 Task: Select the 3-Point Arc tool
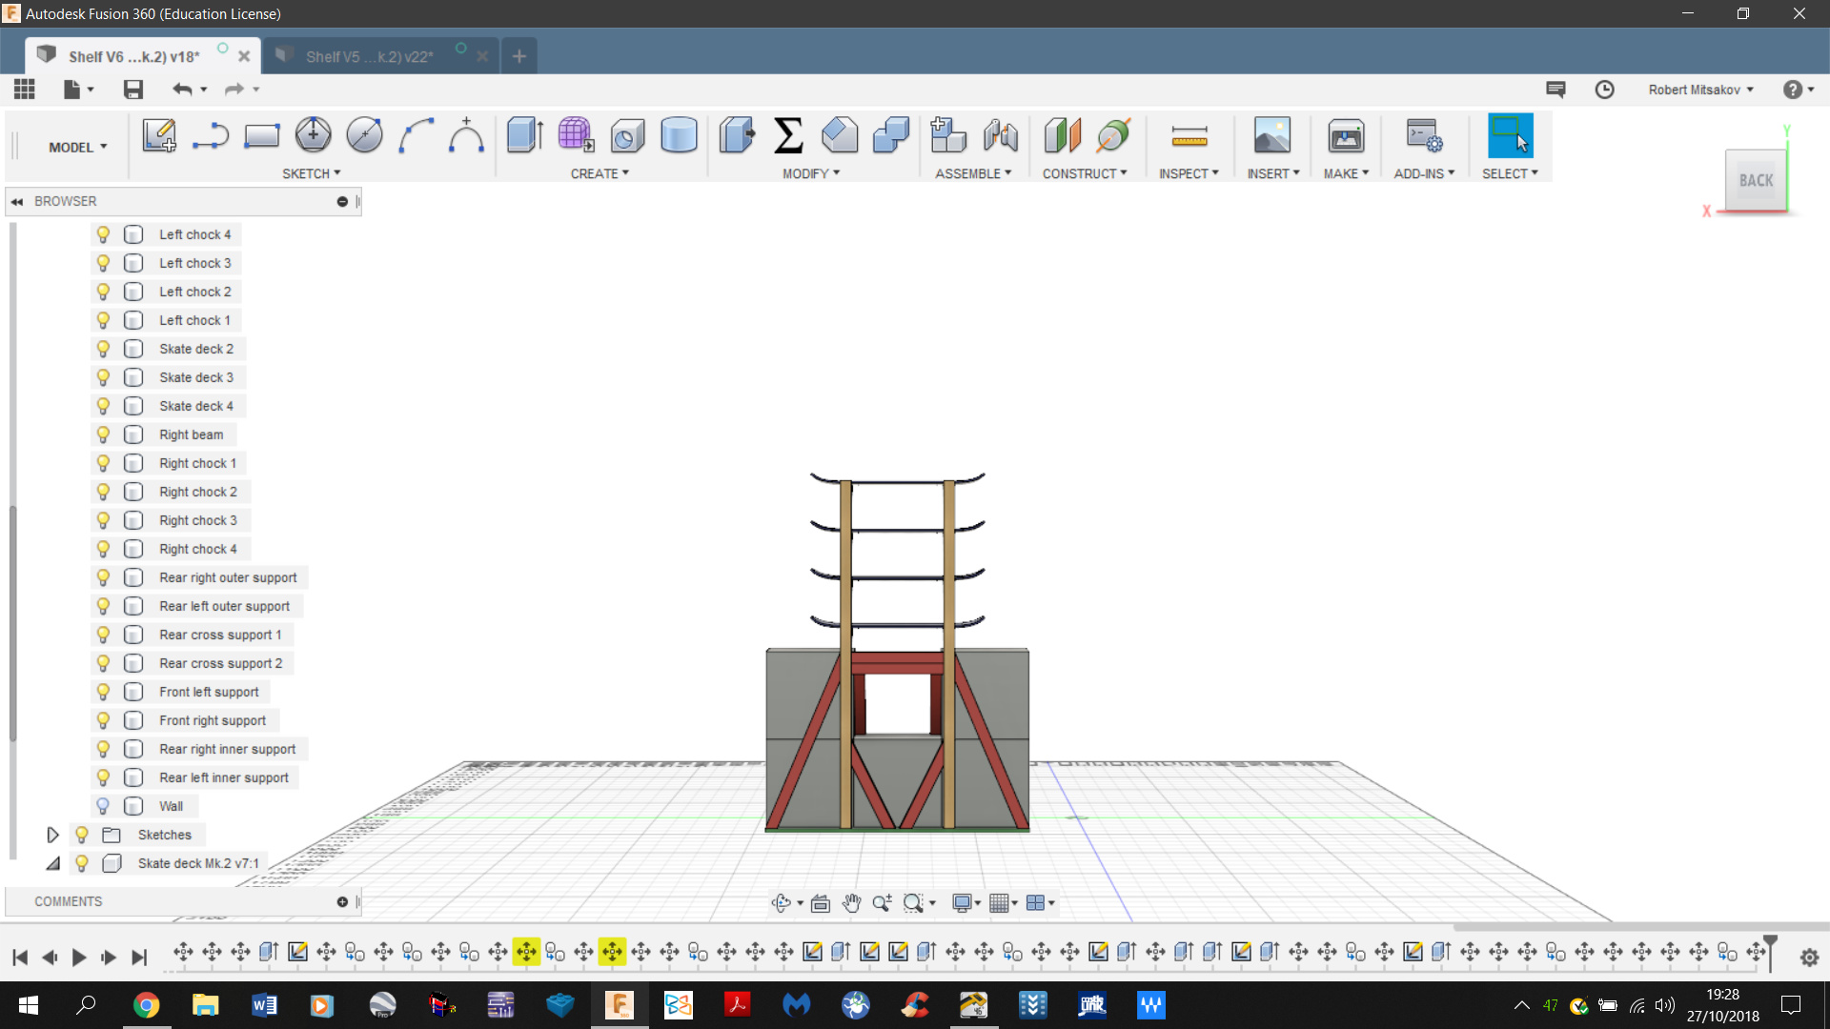(416, 135)
